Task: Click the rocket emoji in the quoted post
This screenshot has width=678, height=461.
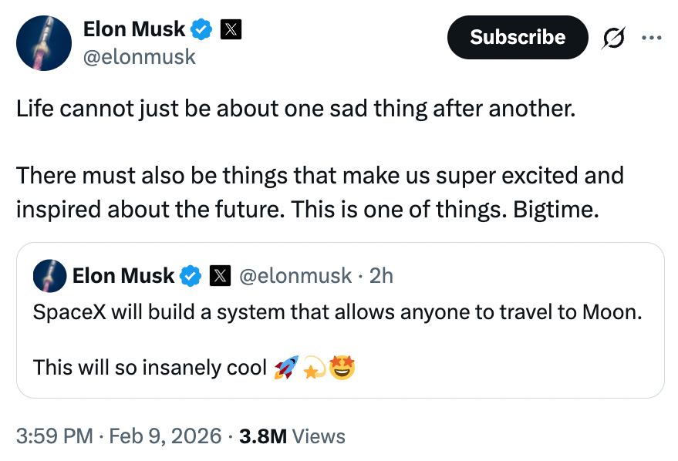Action: click(285, 368)
